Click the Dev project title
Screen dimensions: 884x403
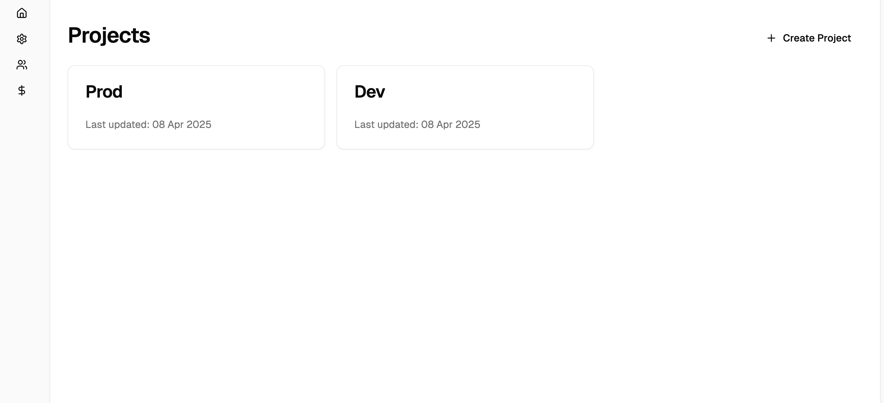click(x=369, y=91)
